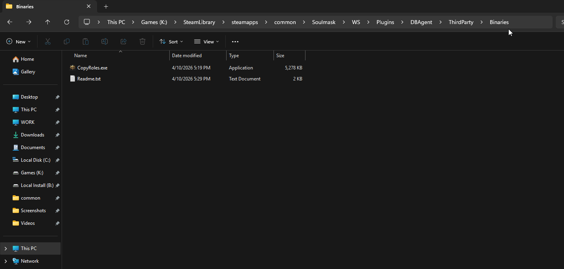Open the New item dropdown

click(x=19, y=41)
